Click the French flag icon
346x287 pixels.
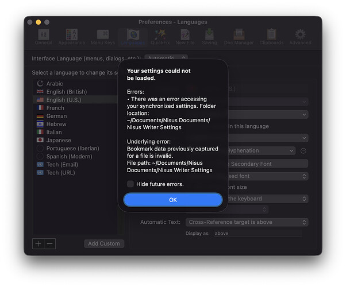point(40,108)
